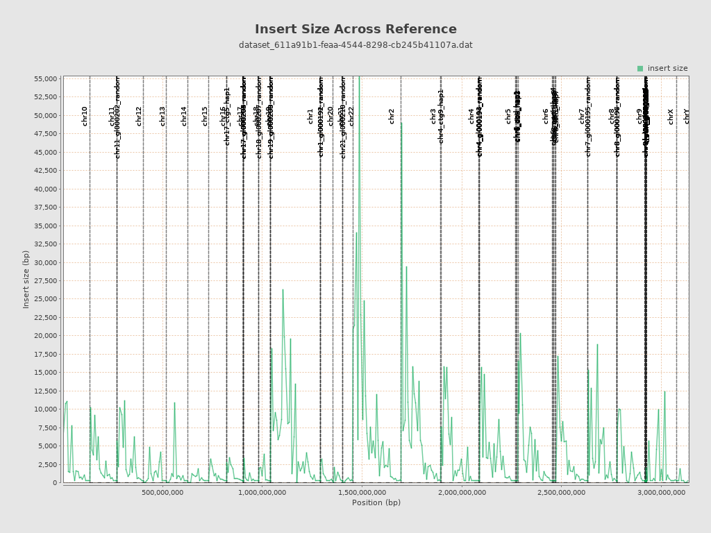
Task: Click the chr3 chromosome label
Action: coord(433,116)
